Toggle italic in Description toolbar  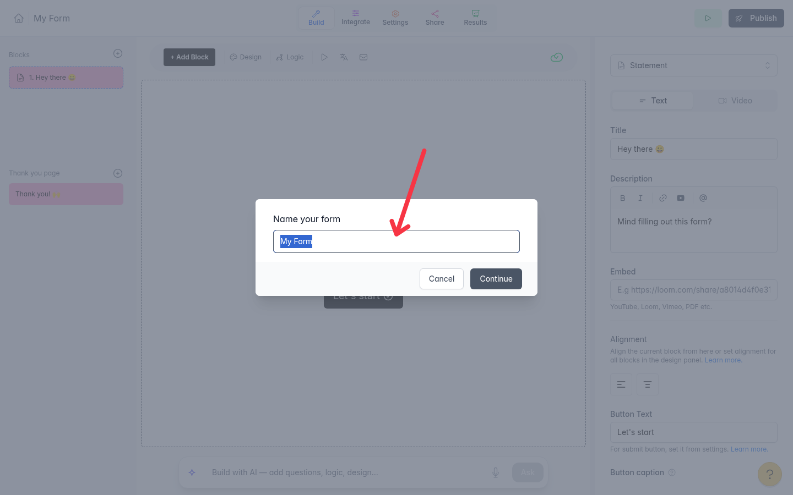tap(640, 198)
